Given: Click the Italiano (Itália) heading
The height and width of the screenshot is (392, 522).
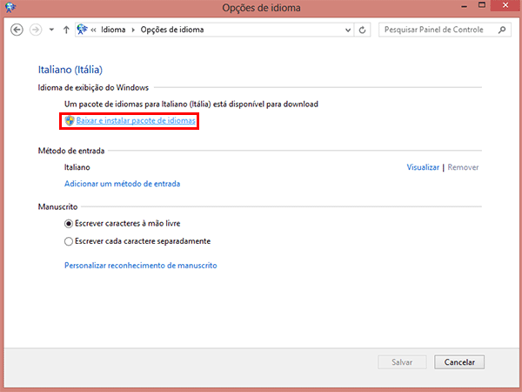Looking at the screenshot, I should pos(70,70).
